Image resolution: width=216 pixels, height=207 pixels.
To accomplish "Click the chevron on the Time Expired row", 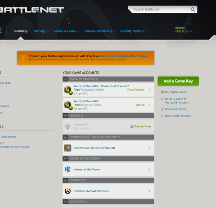I will [x=149, y=90].
